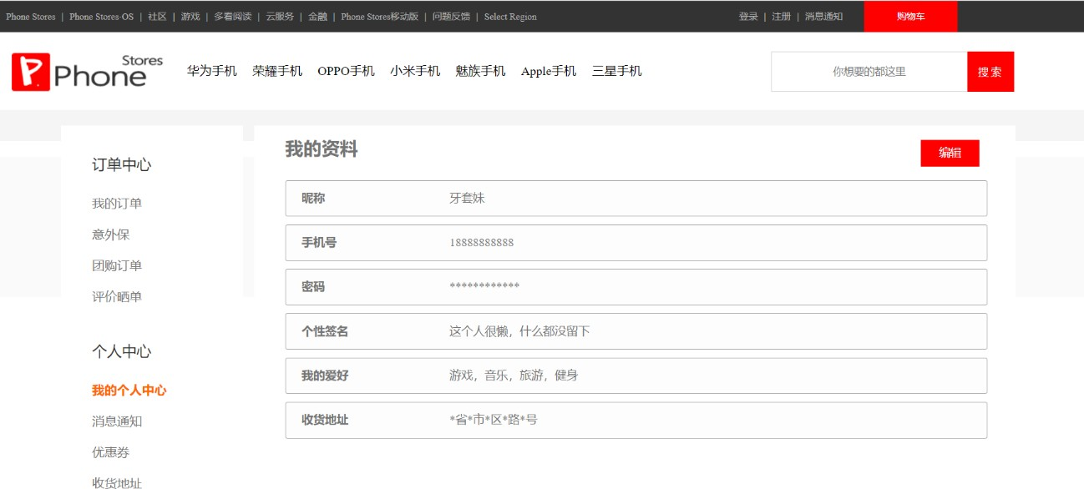Select 魅族手机 category
The height and width of the screenshot is (489, 1084).
[480, 72]
